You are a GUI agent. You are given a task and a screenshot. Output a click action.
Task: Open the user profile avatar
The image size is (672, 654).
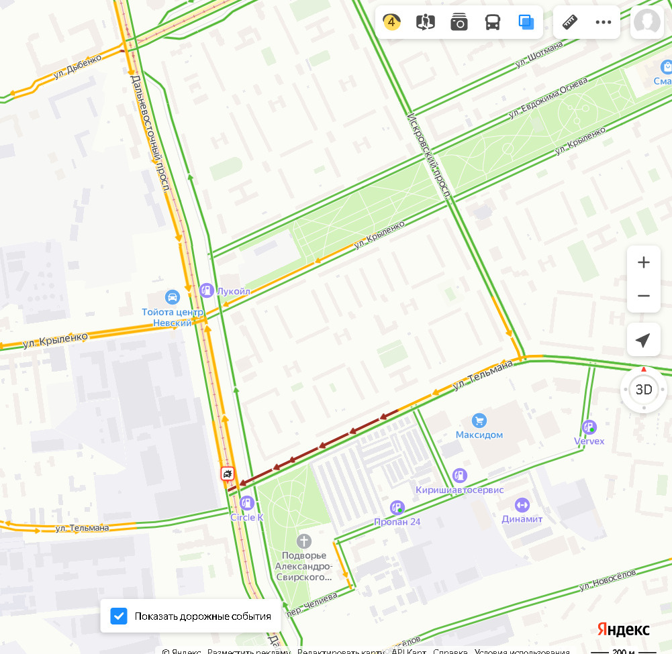point(646,22)
